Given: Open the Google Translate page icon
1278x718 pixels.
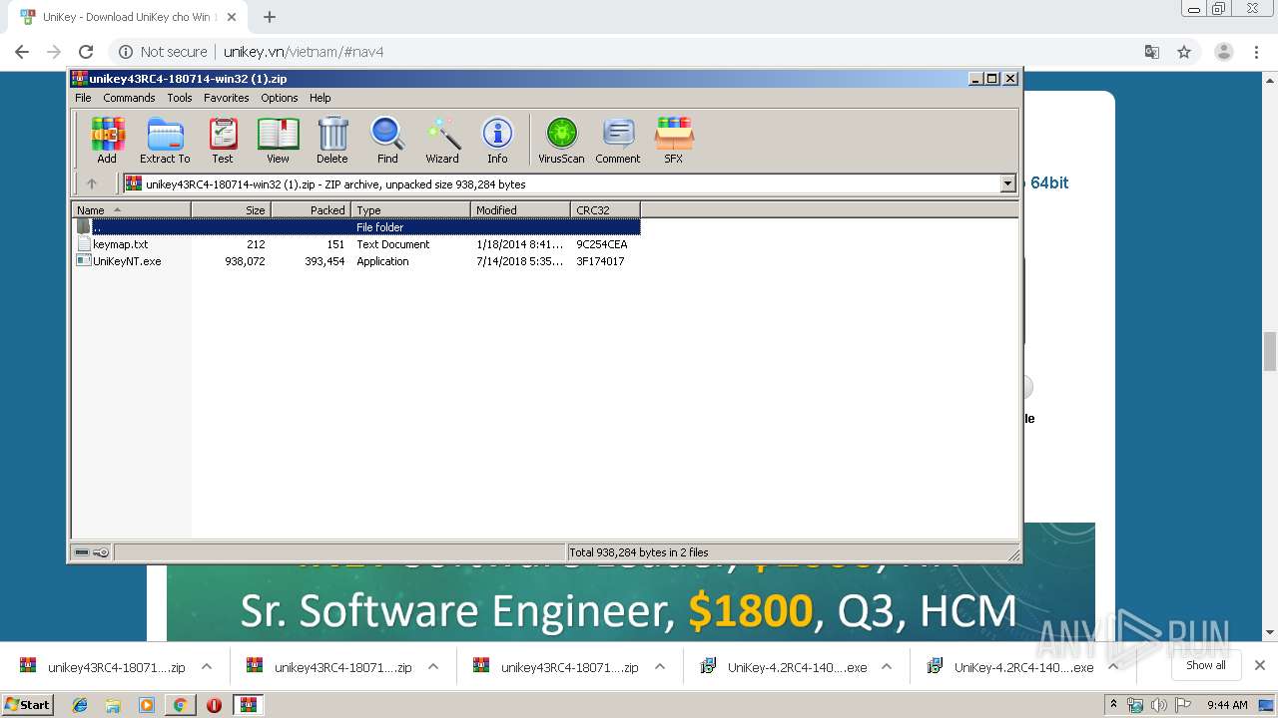Looking at the screenshot, I should (x=1152, y=52).
